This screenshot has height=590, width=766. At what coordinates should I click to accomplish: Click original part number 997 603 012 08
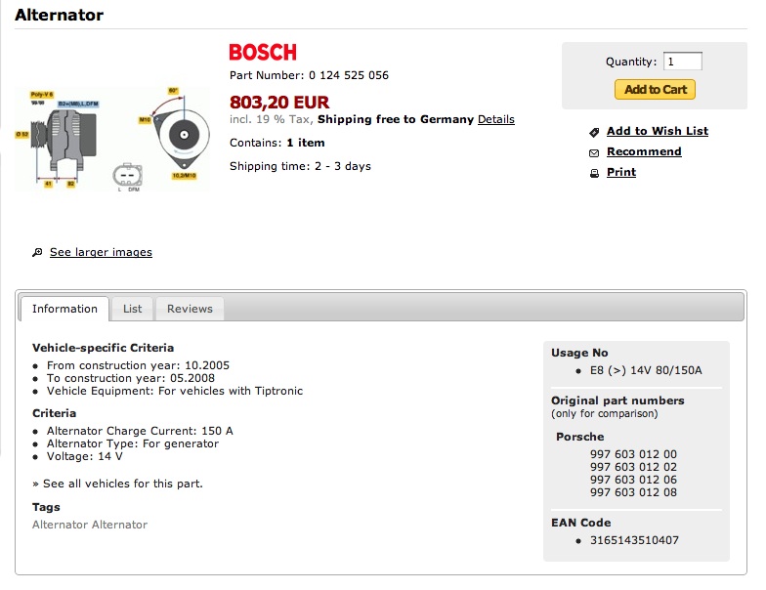[x=633, y=492]
